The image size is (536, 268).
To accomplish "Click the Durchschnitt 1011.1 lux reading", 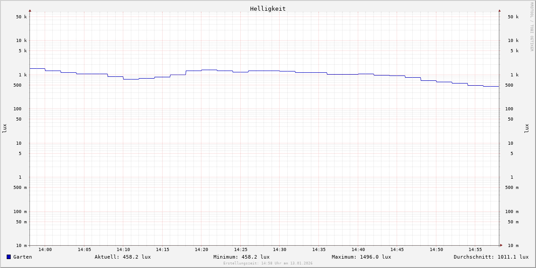I will [491, 257].
